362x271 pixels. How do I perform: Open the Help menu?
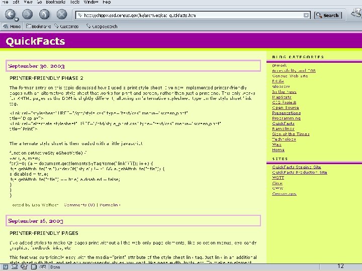click(107, 2)
